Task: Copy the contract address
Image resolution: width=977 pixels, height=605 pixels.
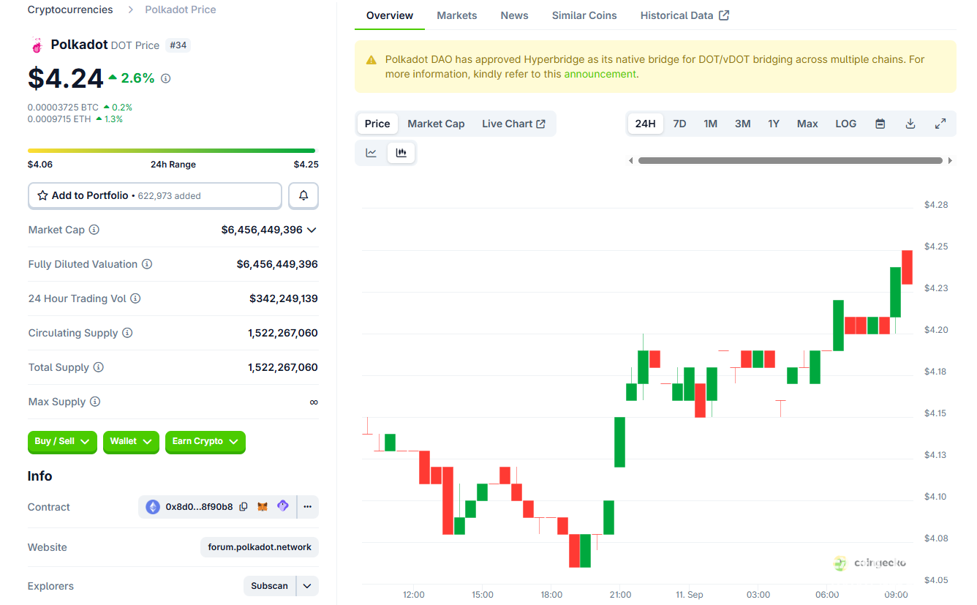Action: [244, 507]
